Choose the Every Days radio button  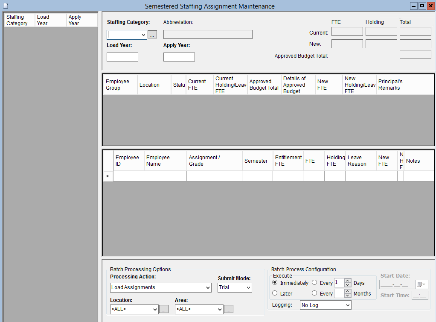[314, 283]
